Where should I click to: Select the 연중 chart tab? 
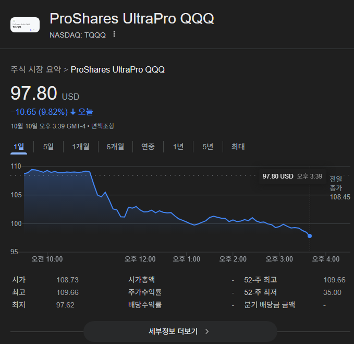[148, 147]
